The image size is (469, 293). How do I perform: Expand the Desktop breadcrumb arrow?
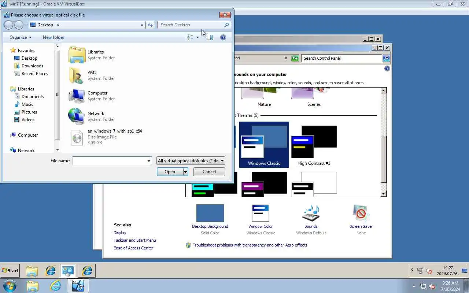(x=58, y=25)
